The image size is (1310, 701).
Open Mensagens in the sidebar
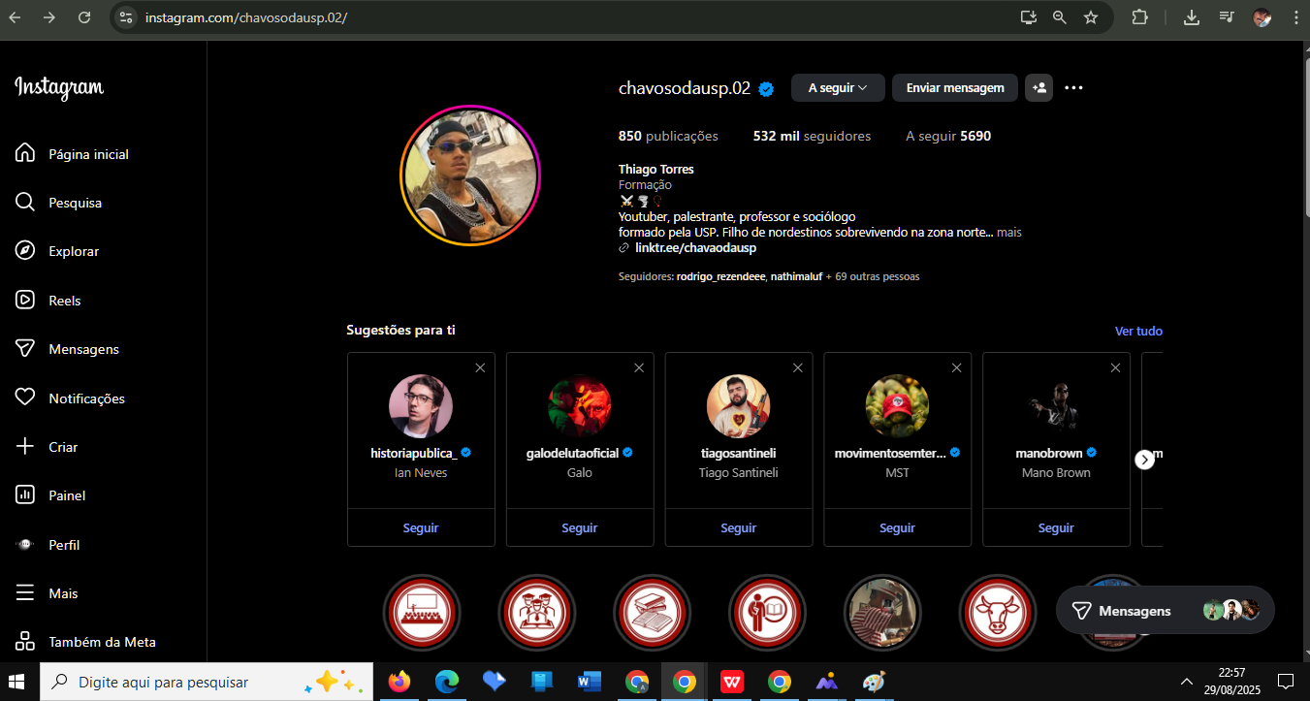coord(67,349)
